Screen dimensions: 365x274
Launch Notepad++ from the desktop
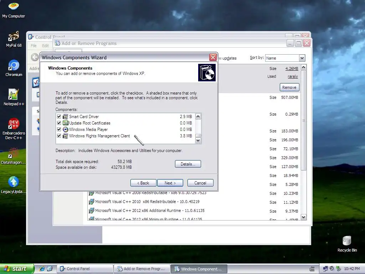click(x=14, y=97)
